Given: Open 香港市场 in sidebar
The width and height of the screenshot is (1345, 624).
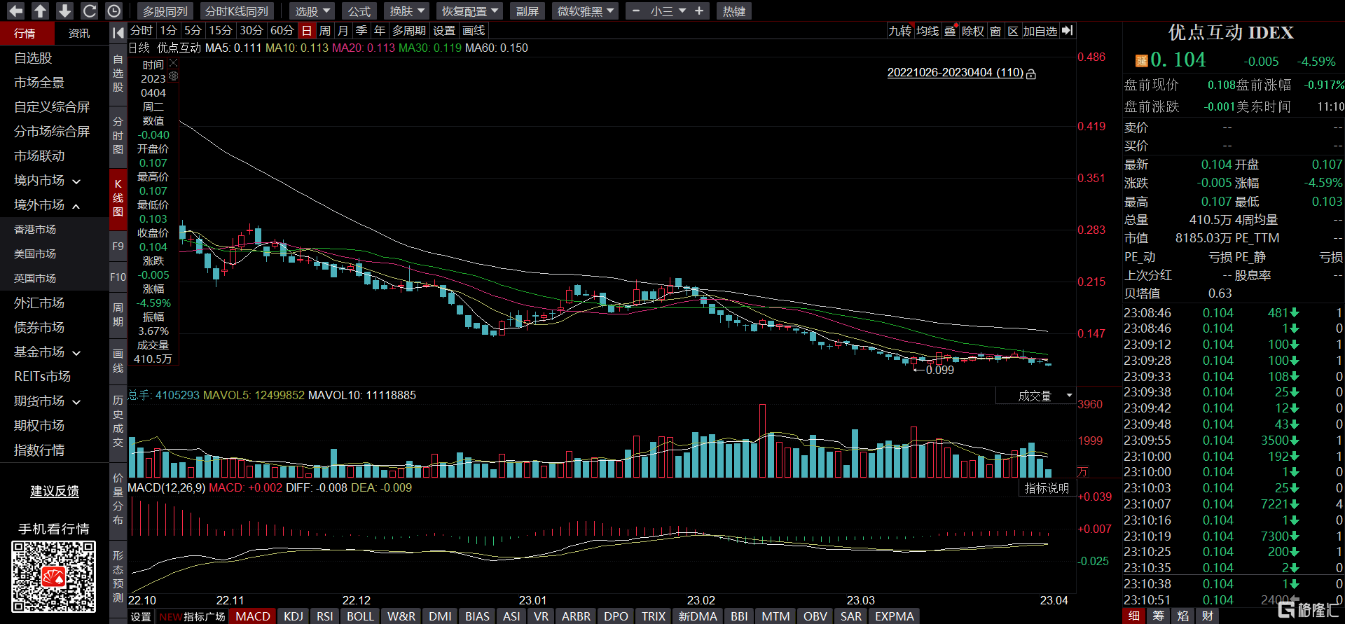Looking at the screenshot, I should click(x=35, y=230).
